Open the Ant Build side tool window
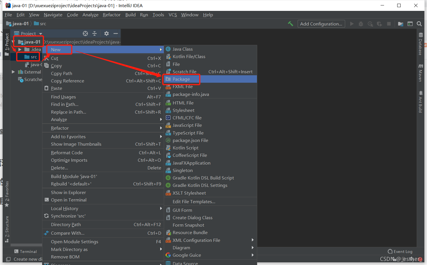 click(x=420, y=102)
